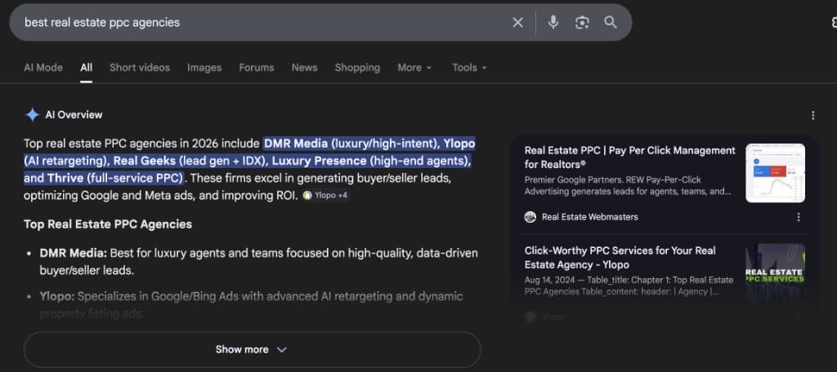Viewport: 837px width, 372px height.
Task: Click the DMR Media bullet text
Action: tap(258, 262)
